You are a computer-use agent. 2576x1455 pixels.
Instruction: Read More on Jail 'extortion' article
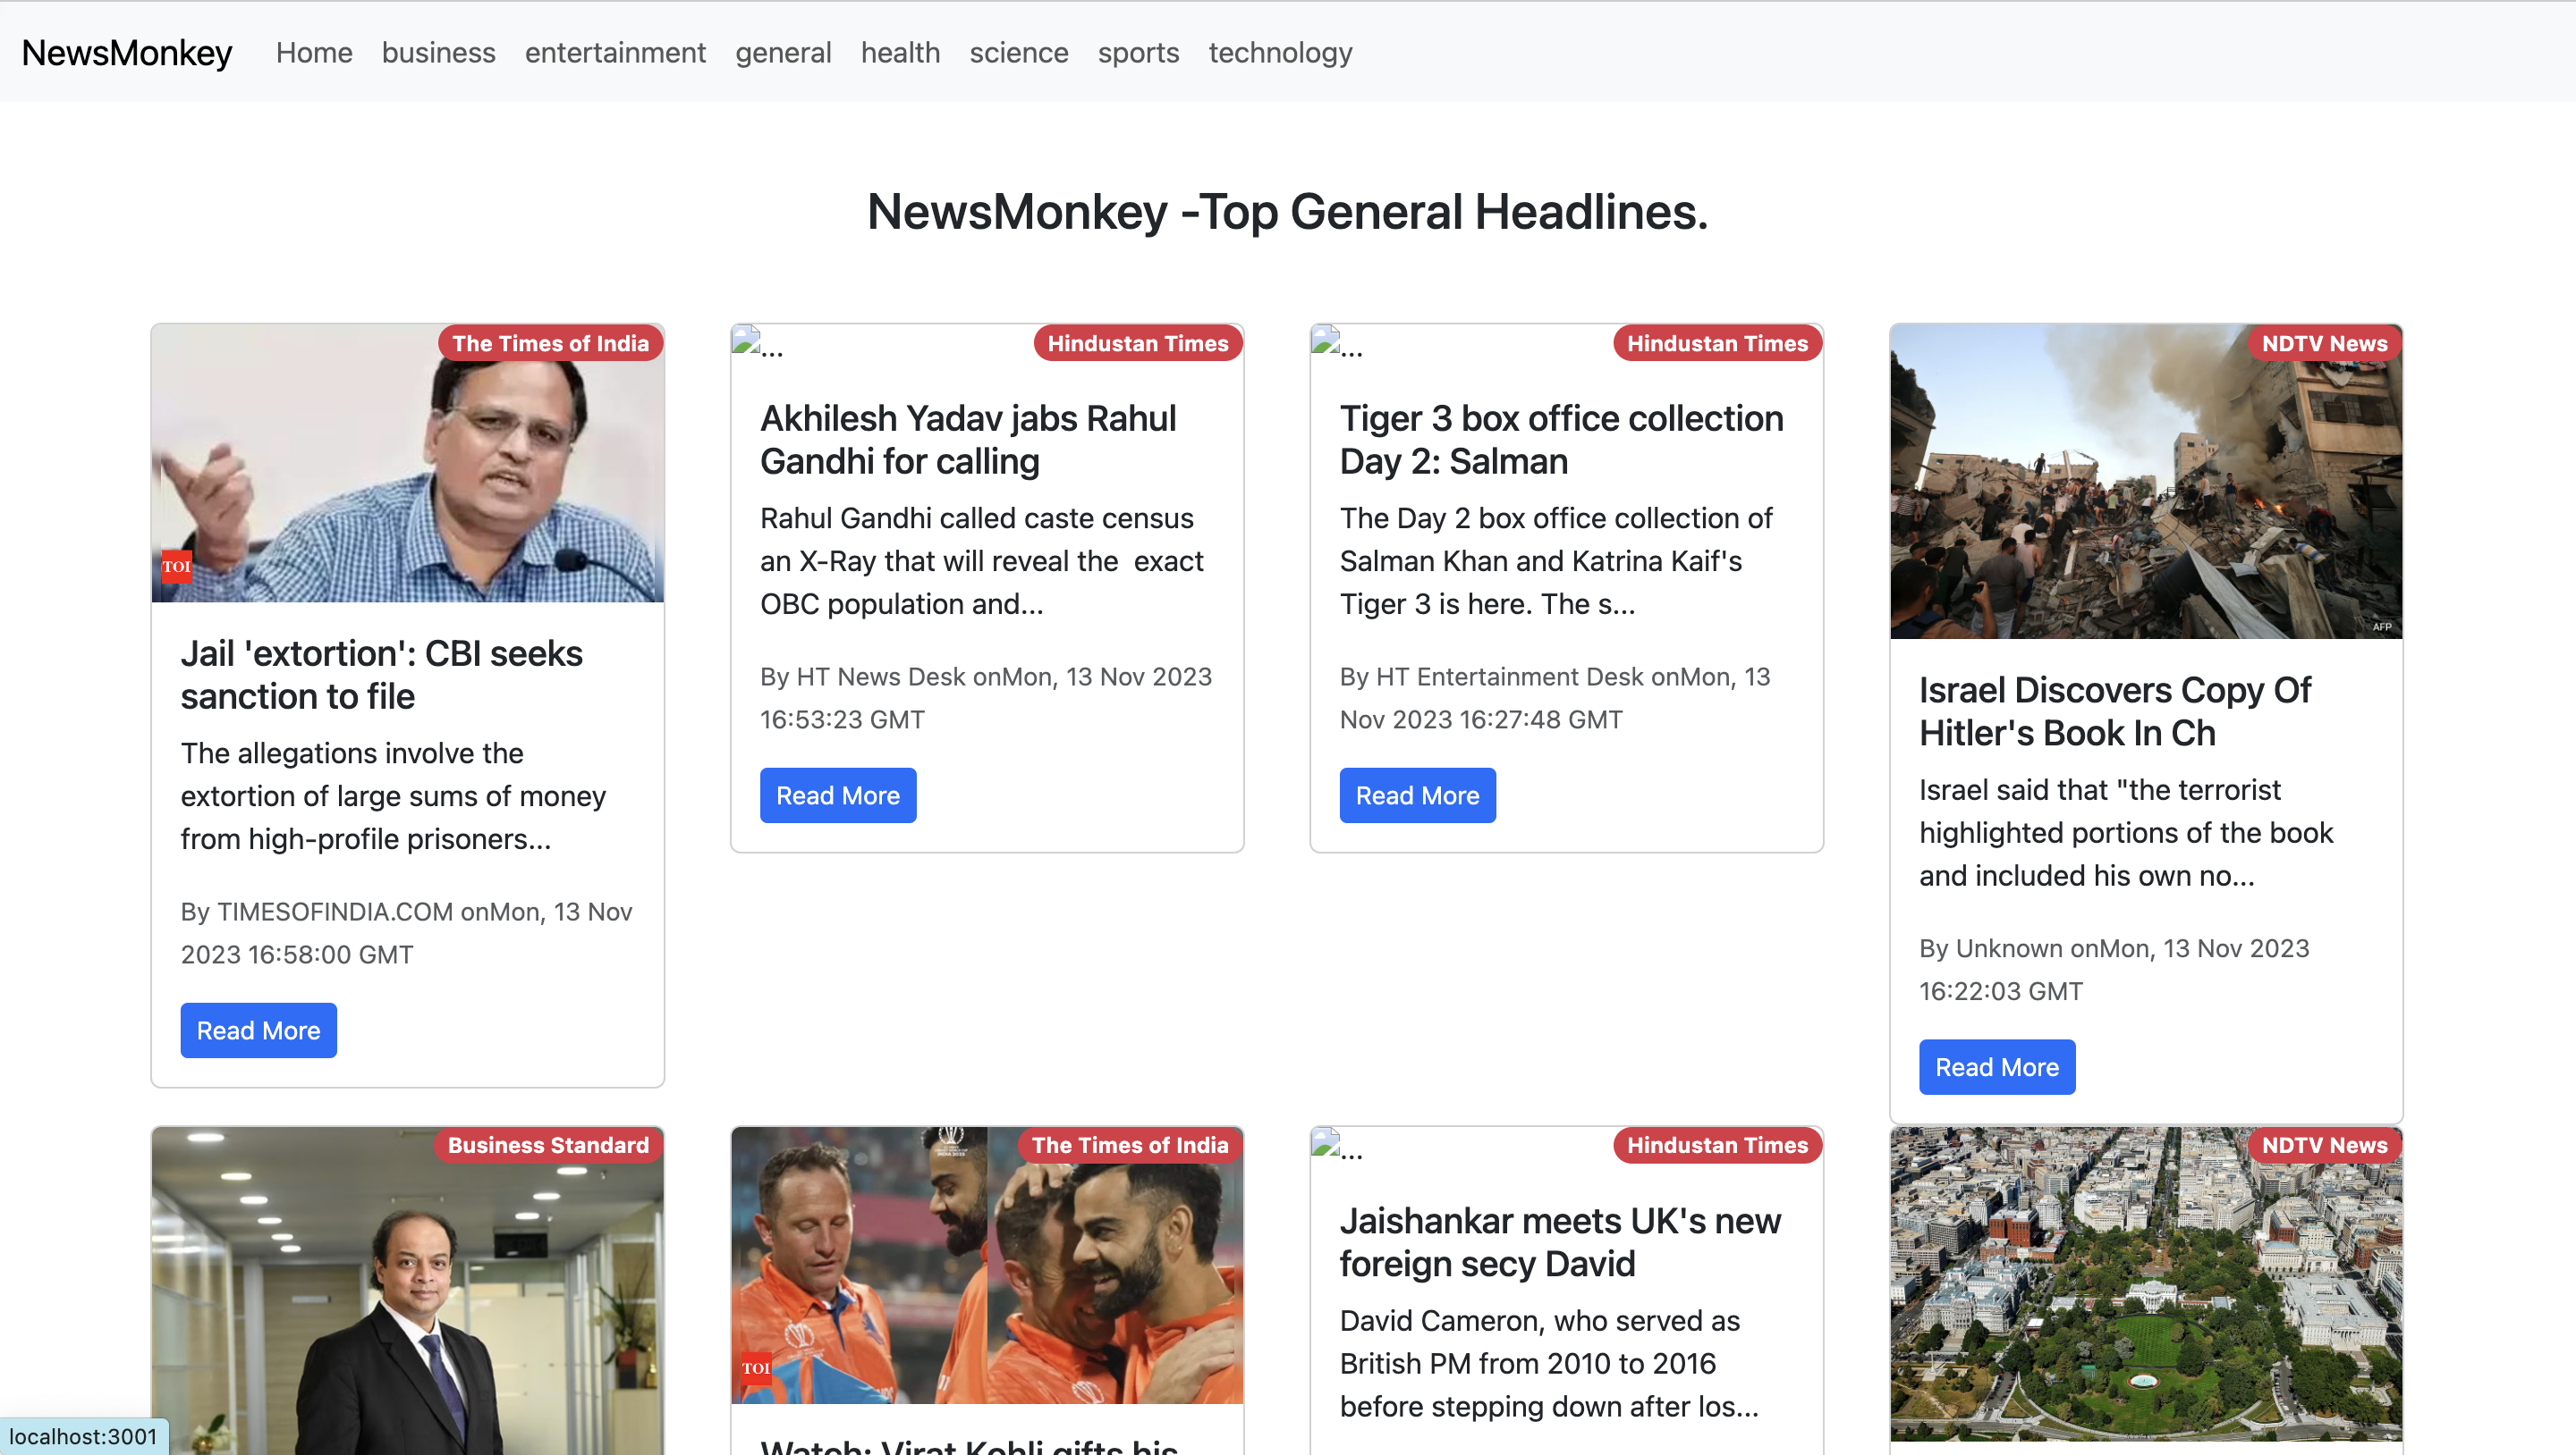[x=258, y=1030]
